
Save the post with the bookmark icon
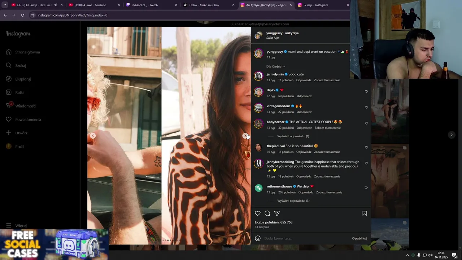coord(365,213)
